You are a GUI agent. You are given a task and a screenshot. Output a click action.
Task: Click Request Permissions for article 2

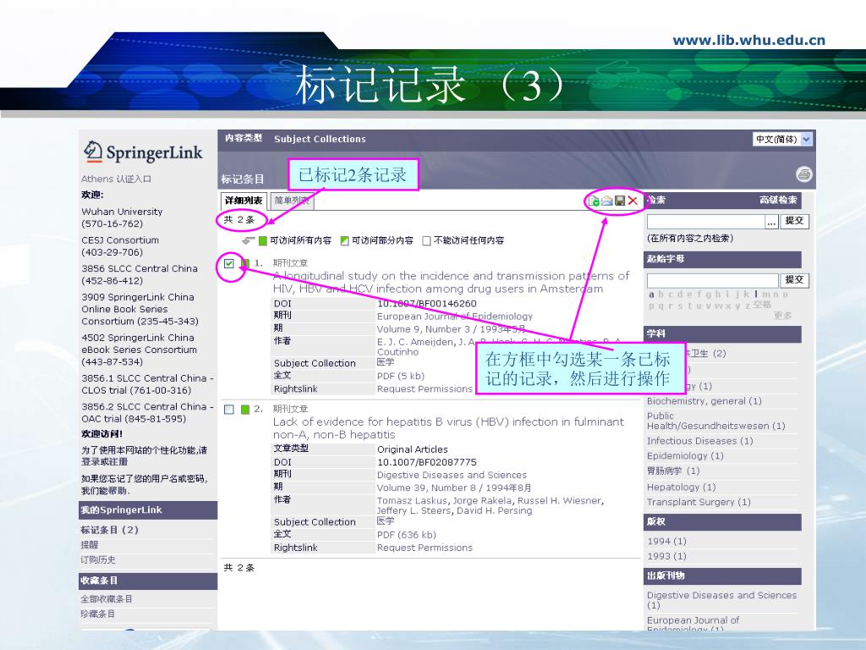425,548
